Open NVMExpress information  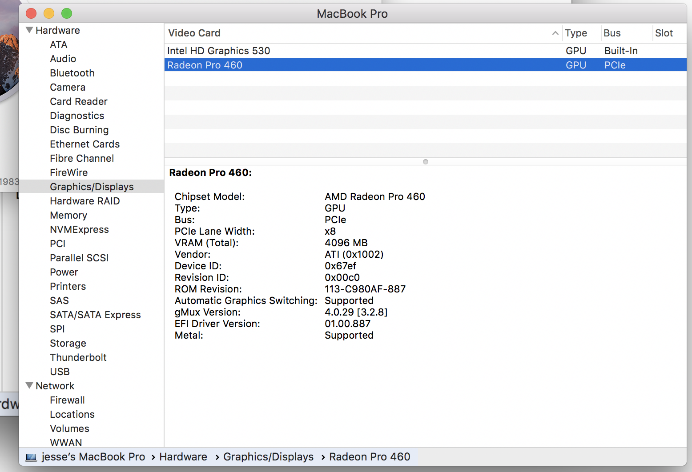(x=79, y=229)
